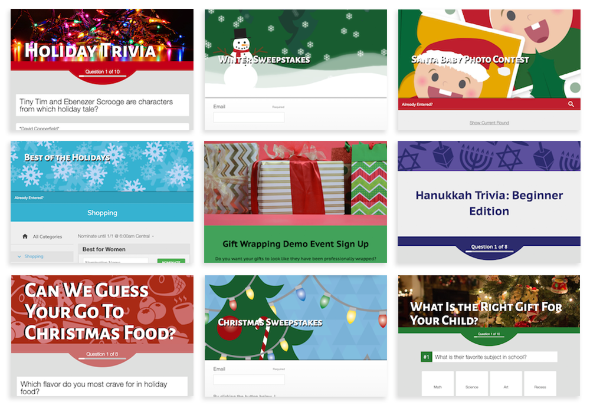Image resolution: width=590 pixels, height=412 pixels.
Task: Select the Shopping tab in Best of the Holidays
Action: [102, 213]
